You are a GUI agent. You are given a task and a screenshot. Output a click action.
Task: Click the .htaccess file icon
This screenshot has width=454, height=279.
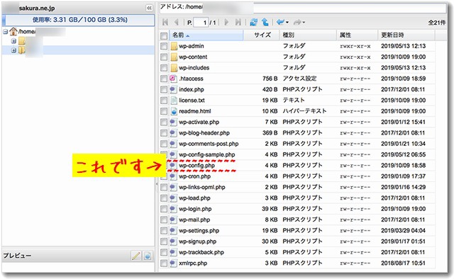173,79
